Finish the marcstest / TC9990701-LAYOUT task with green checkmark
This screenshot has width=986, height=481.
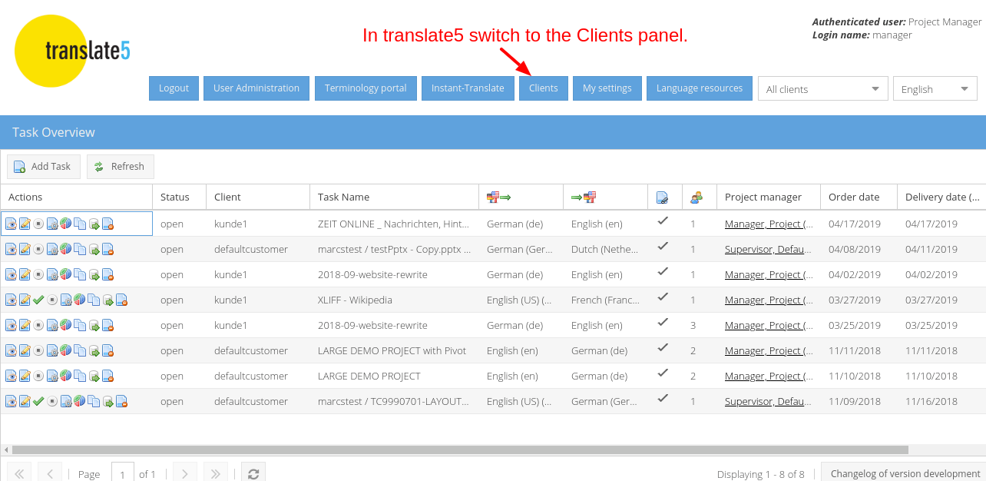click(x=38, y=401)
